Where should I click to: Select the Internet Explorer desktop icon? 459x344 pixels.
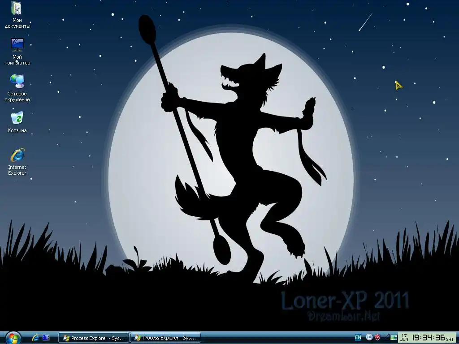tap(17, 162)
